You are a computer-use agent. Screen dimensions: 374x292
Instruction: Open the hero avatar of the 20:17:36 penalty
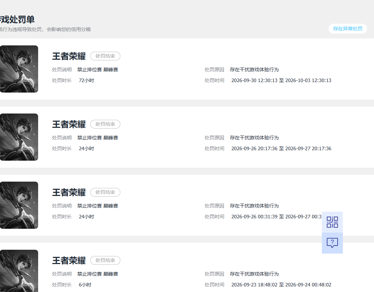tap(19, 137)
